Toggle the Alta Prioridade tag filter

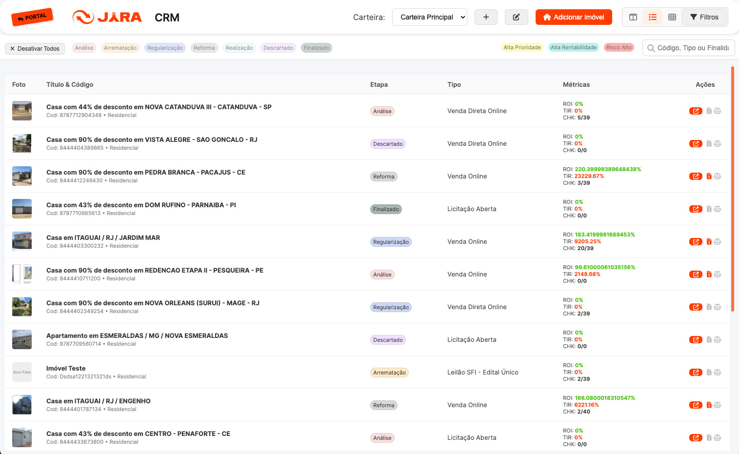522,47
